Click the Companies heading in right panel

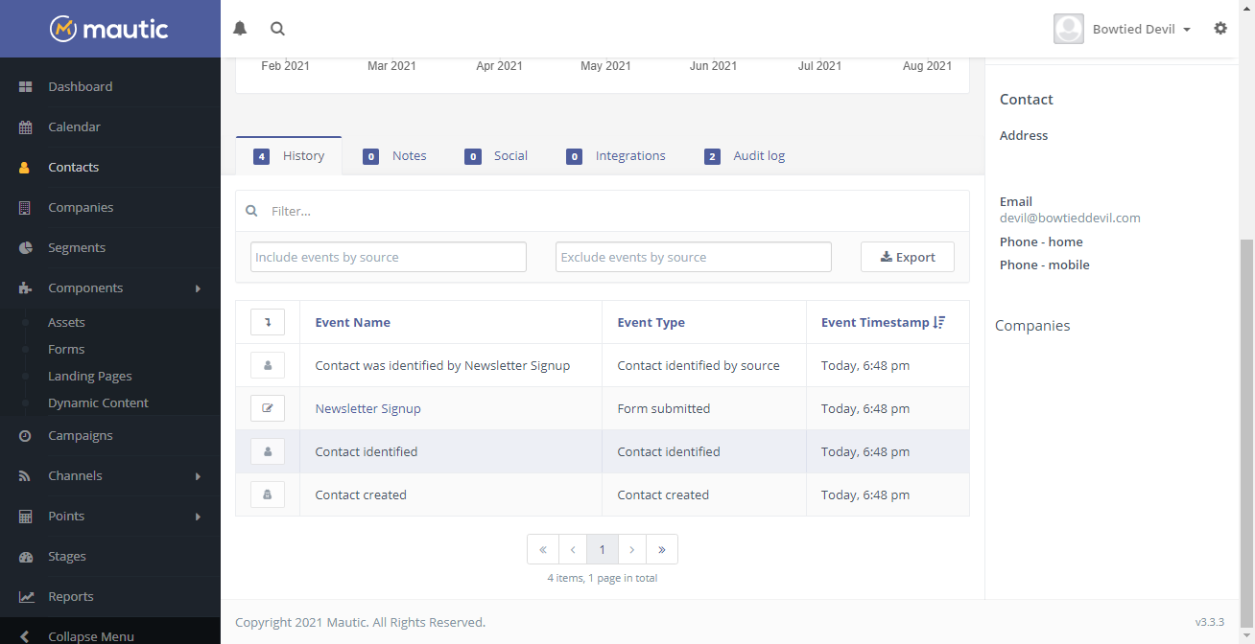(x=1032, y=326)
